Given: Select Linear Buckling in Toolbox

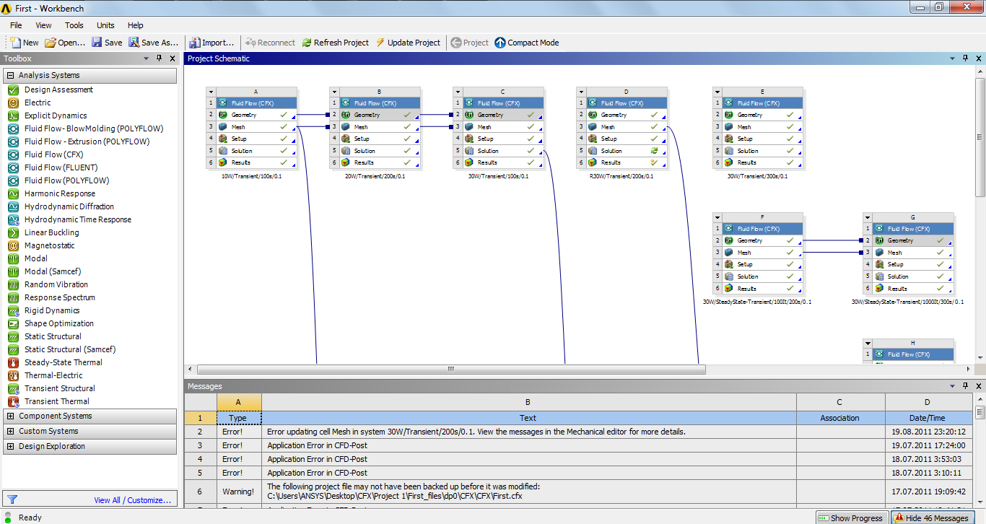Looking at the screenshot, I should pos(52,232).
